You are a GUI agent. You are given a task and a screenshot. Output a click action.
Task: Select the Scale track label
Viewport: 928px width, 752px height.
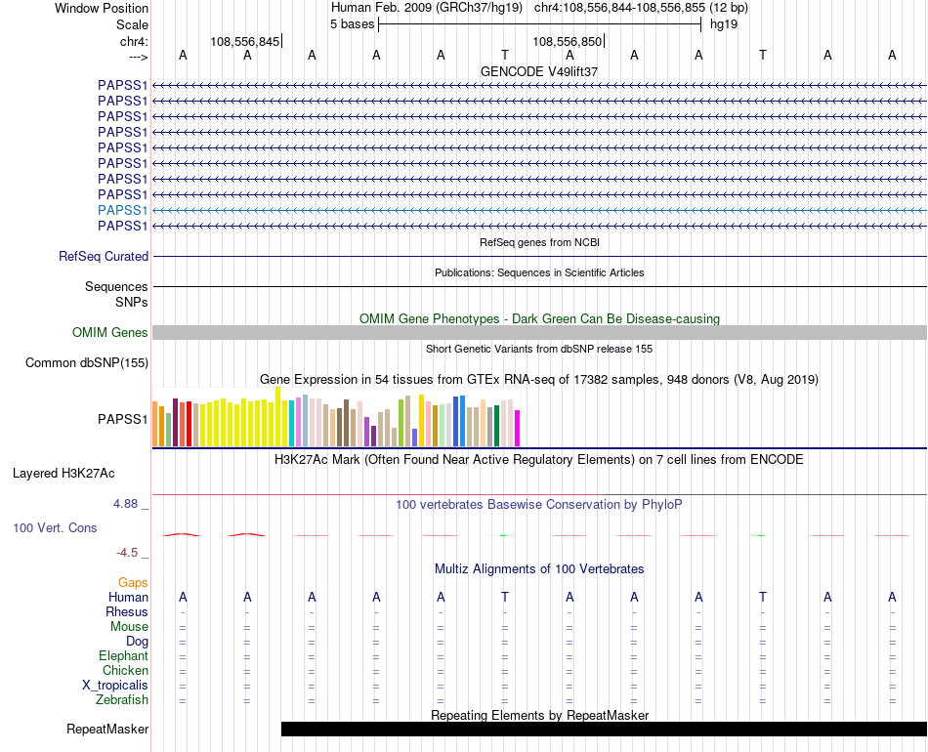(132, 24)
